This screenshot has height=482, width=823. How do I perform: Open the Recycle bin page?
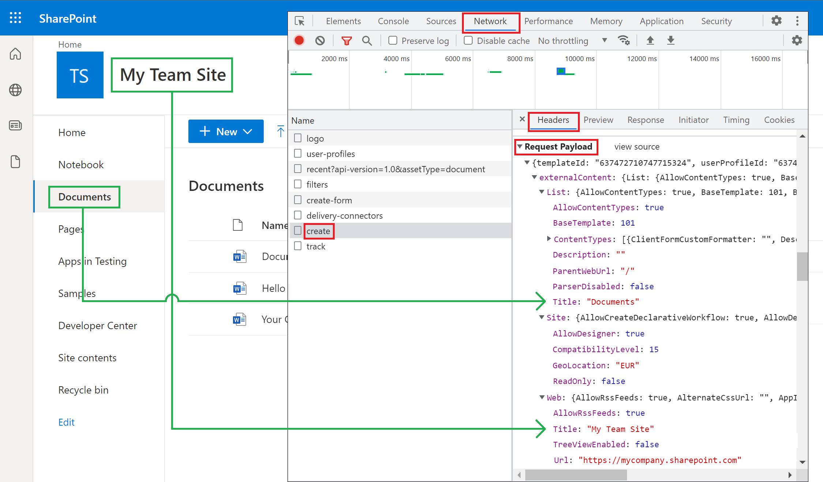(x=83, y=390)
